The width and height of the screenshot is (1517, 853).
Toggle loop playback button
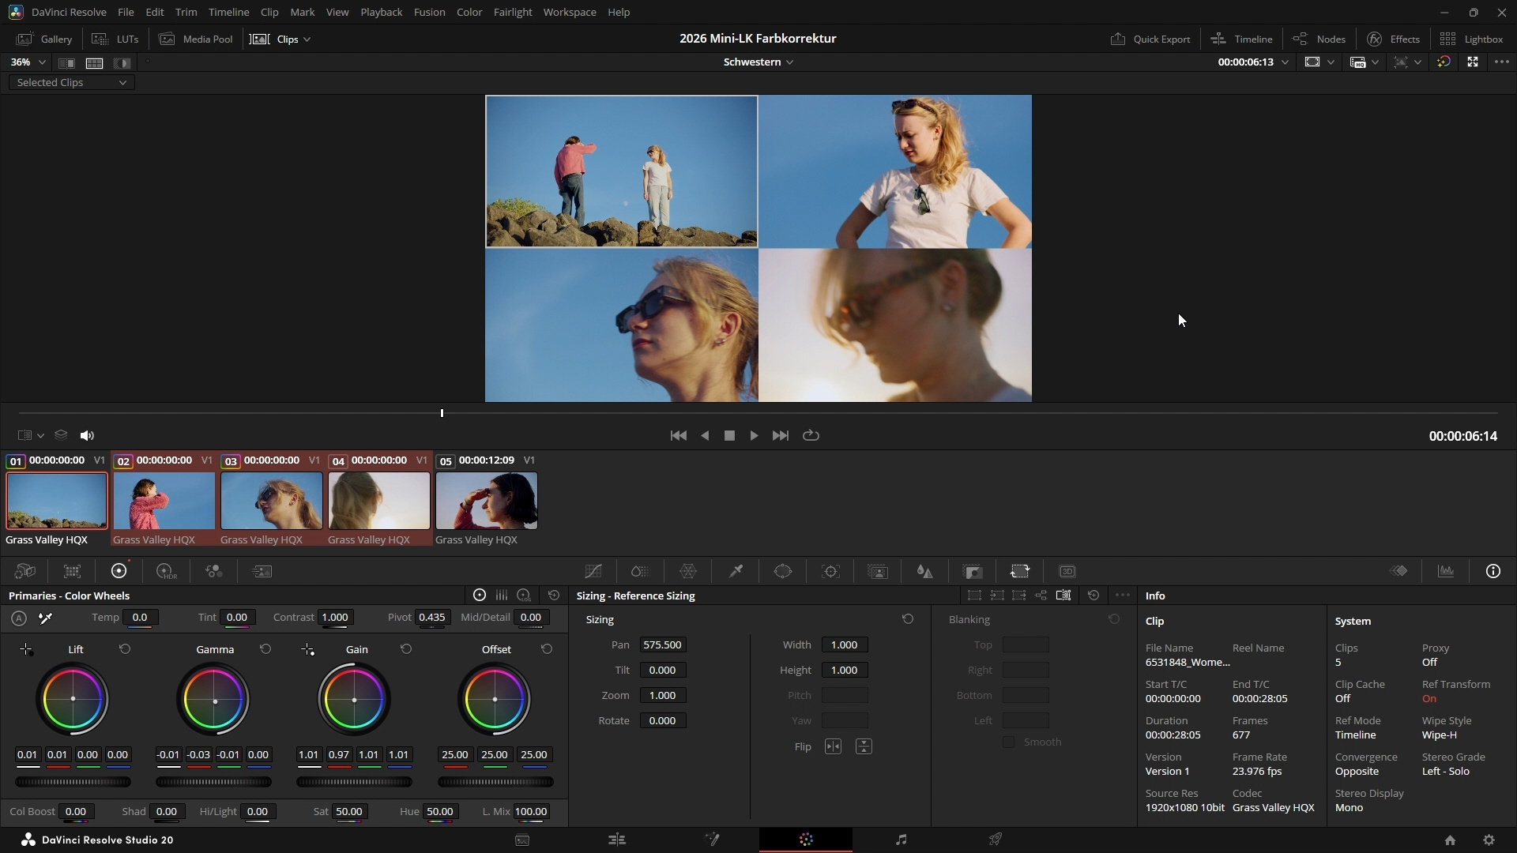point(811,435)
